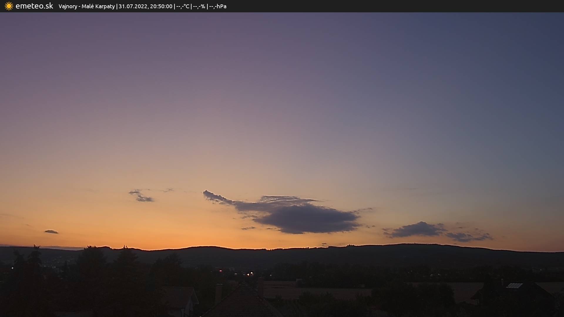Click the 20:50:00 timestamp

point(161,6)
